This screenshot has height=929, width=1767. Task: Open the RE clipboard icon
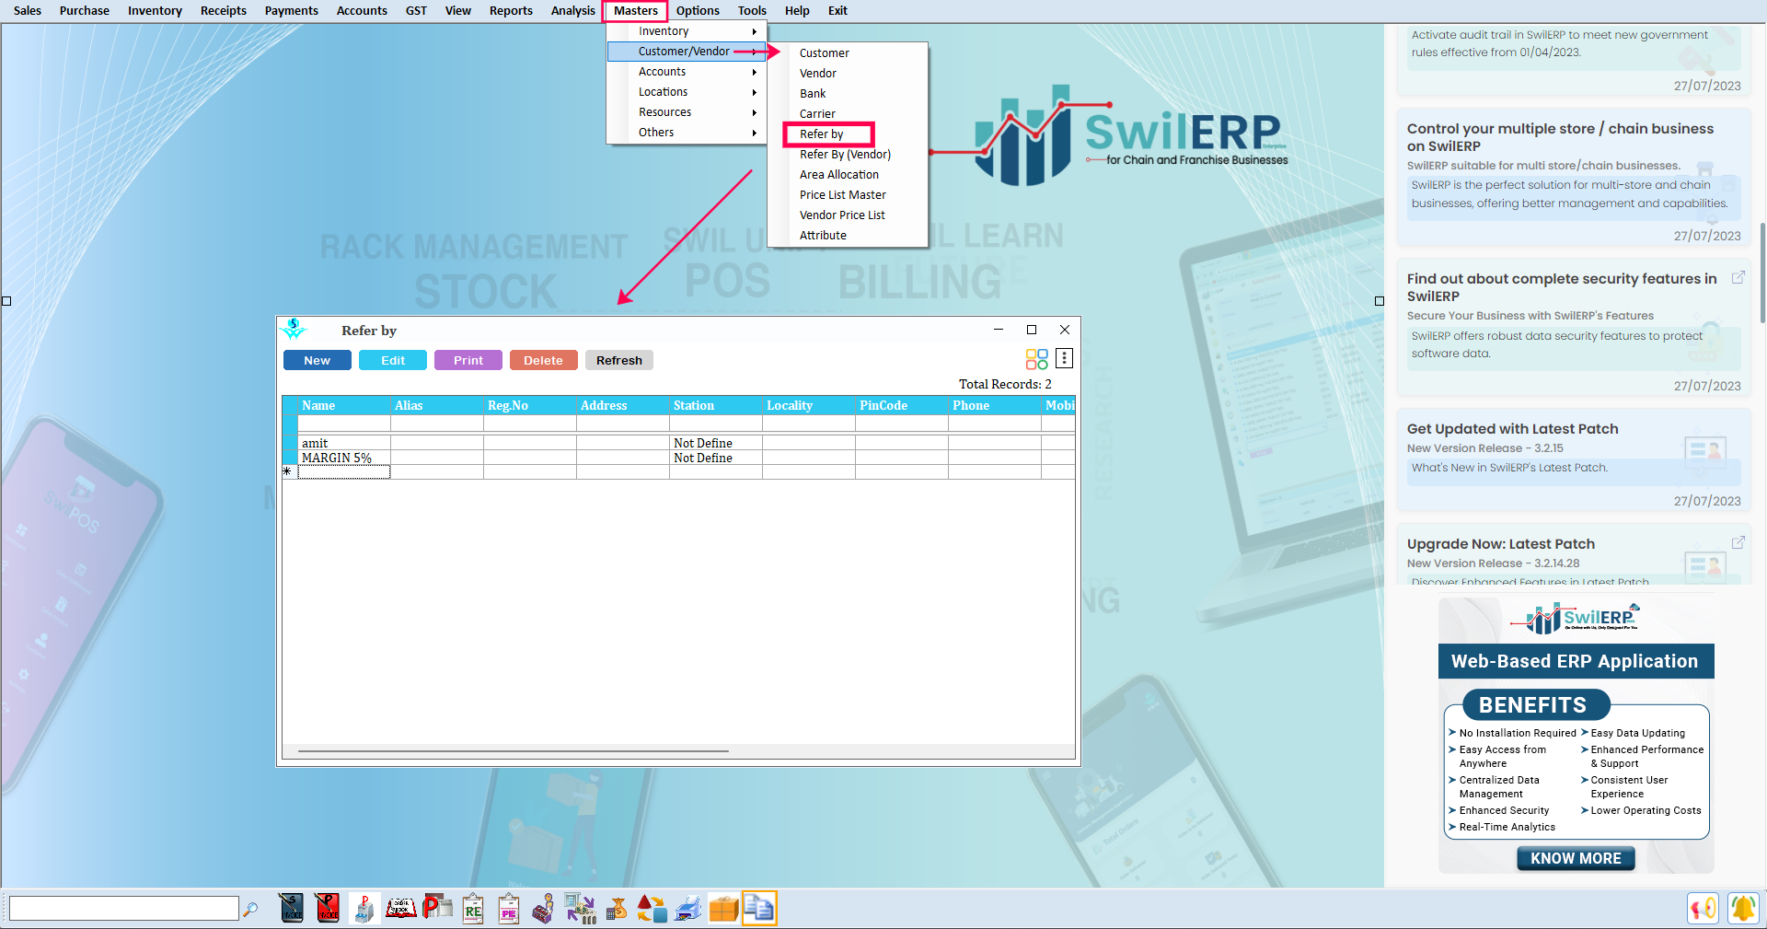(473, 909)
